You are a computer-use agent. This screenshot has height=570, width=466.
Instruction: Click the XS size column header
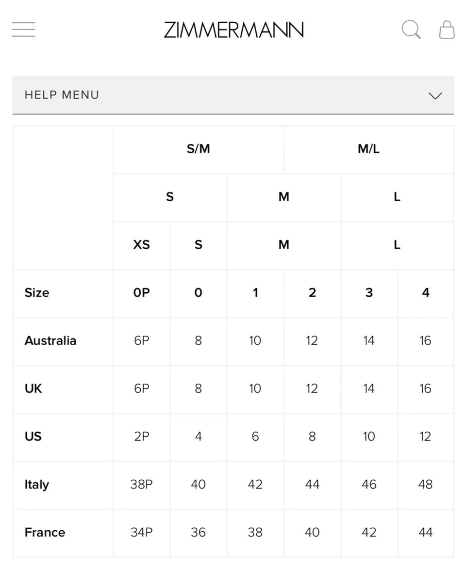pos(141,245)
